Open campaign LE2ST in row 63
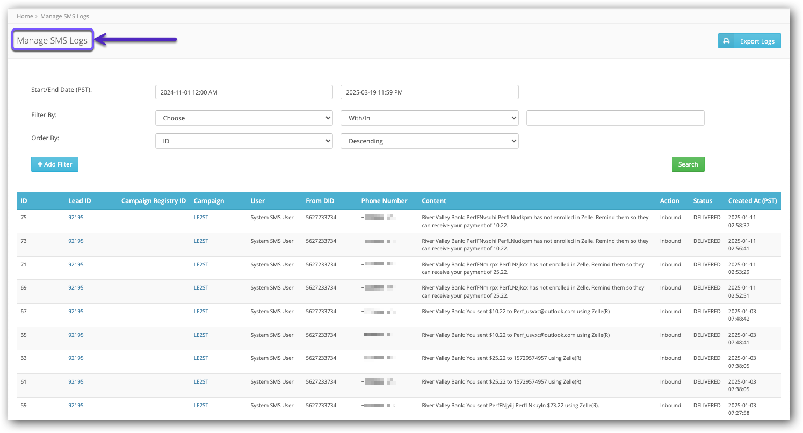Screen dimensions: 803x433 [x=201, y=358]
